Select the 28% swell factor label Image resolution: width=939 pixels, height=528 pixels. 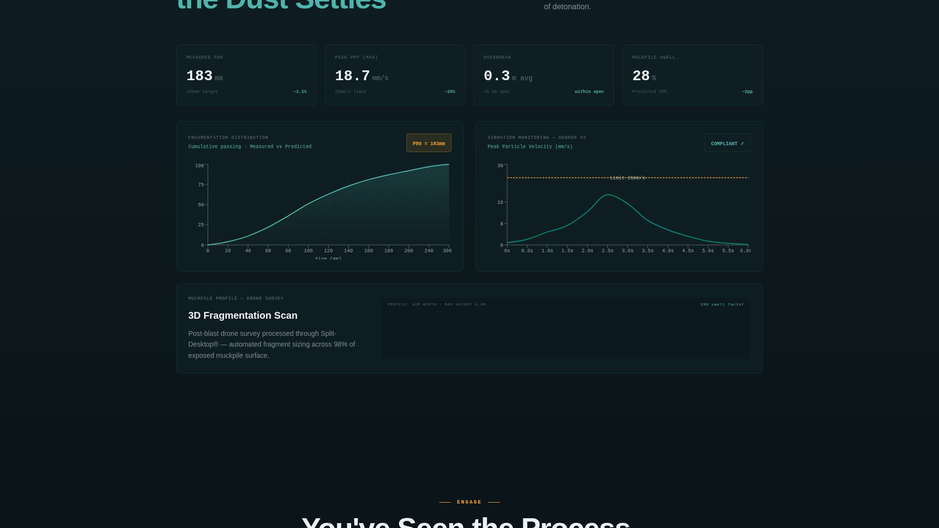click(721, 304)
